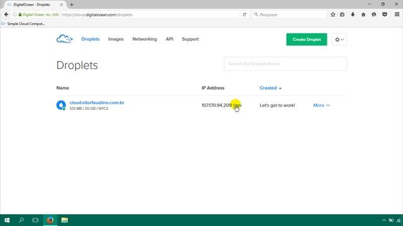Screen dimensions: 403x226
Task: Open cloud.vitorfaustino.com.br droplet link
Action: tap(96, 102)
